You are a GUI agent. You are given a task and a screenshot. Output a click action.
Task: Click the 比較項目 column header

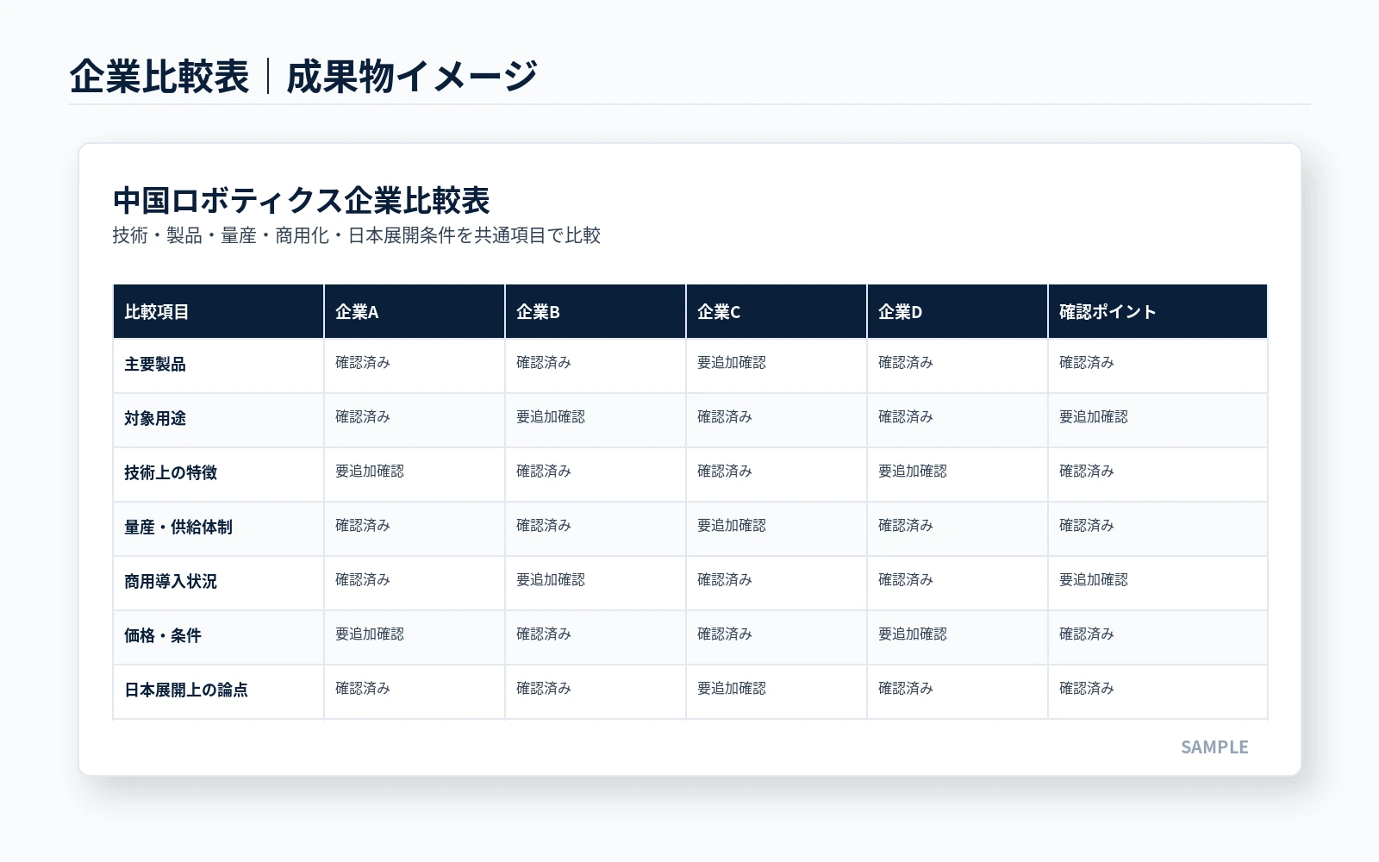[218, 311]
